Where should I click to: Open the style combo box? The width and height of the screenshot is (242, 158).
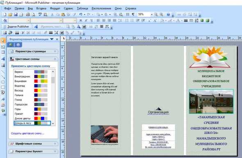pyautogui.click(x=19, y=20)
